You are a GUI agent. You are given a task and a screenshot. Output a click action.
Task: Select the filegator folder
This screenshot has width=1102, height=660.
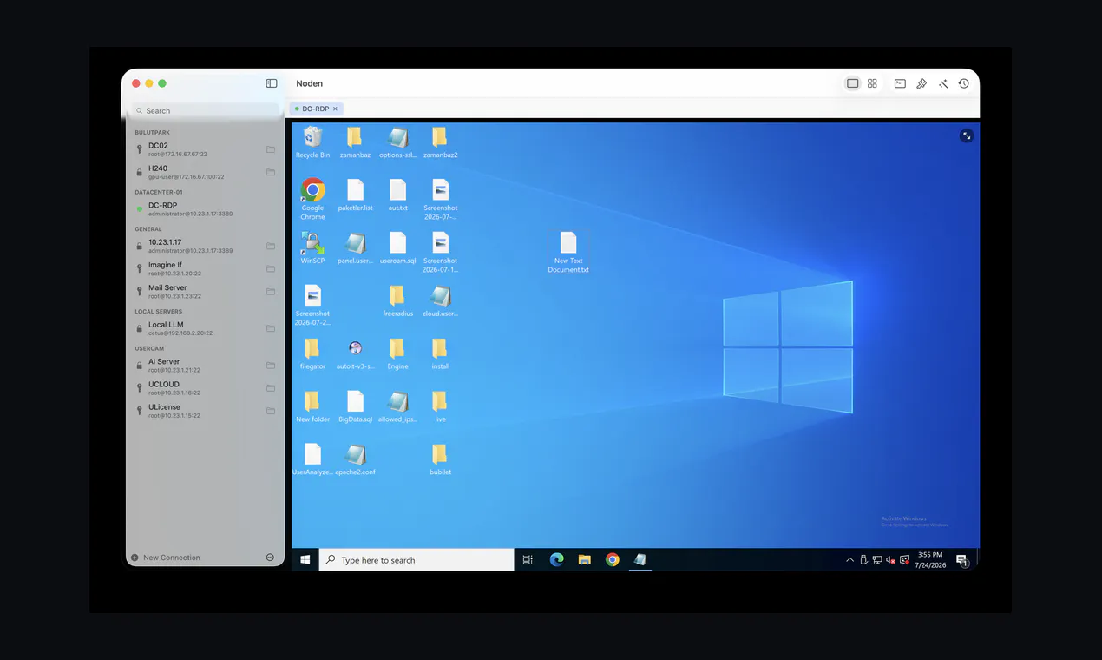coord(312,354)
